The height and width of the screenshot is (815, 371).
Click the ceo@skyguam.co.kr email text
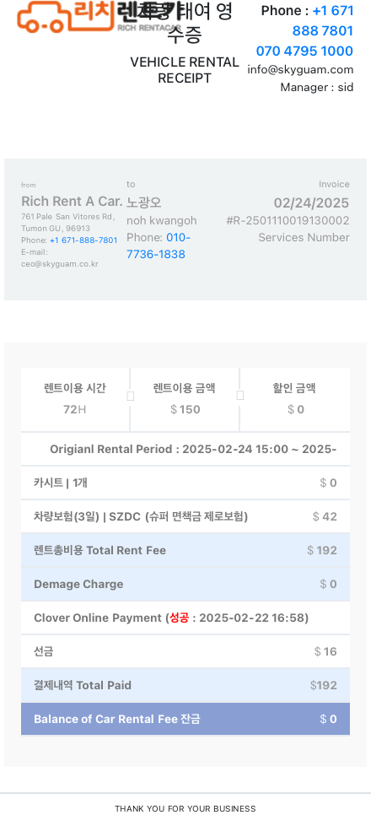(x=60, y=263)
